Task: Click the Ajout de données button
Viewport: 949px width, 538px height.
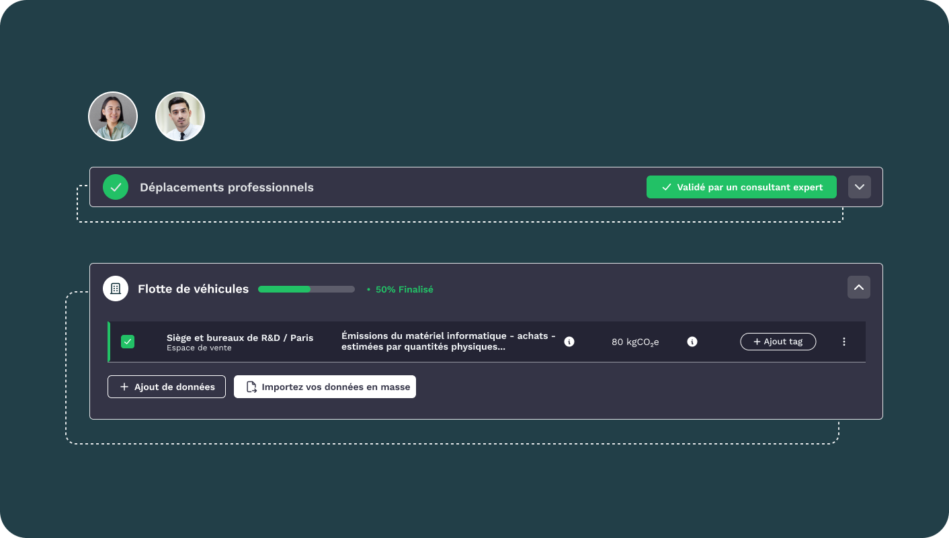Action: point(167,387)
